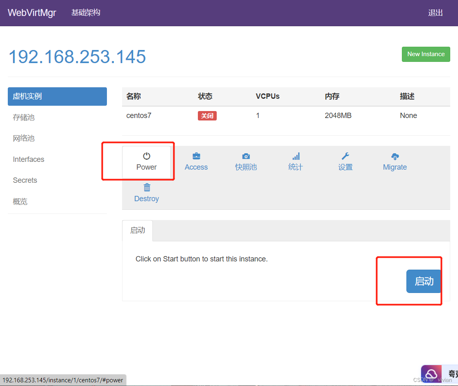458x386 pixels.
Task: Switch to the 启动 tab
Action: (137, 231)
